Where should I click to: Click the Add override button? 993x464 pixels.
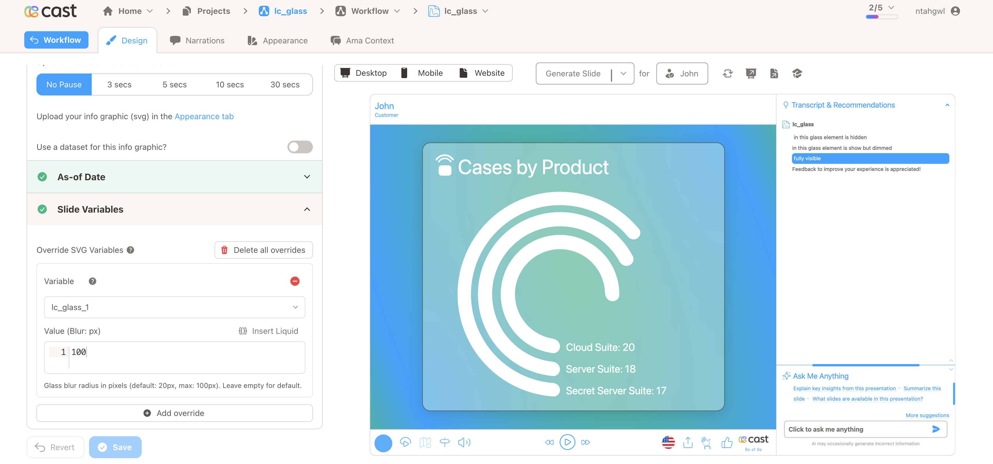pyautogui.click(x=174, y=413)
